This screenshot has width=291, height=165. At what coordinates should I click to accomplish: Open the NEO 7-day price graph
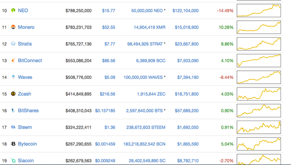[259, 10]
